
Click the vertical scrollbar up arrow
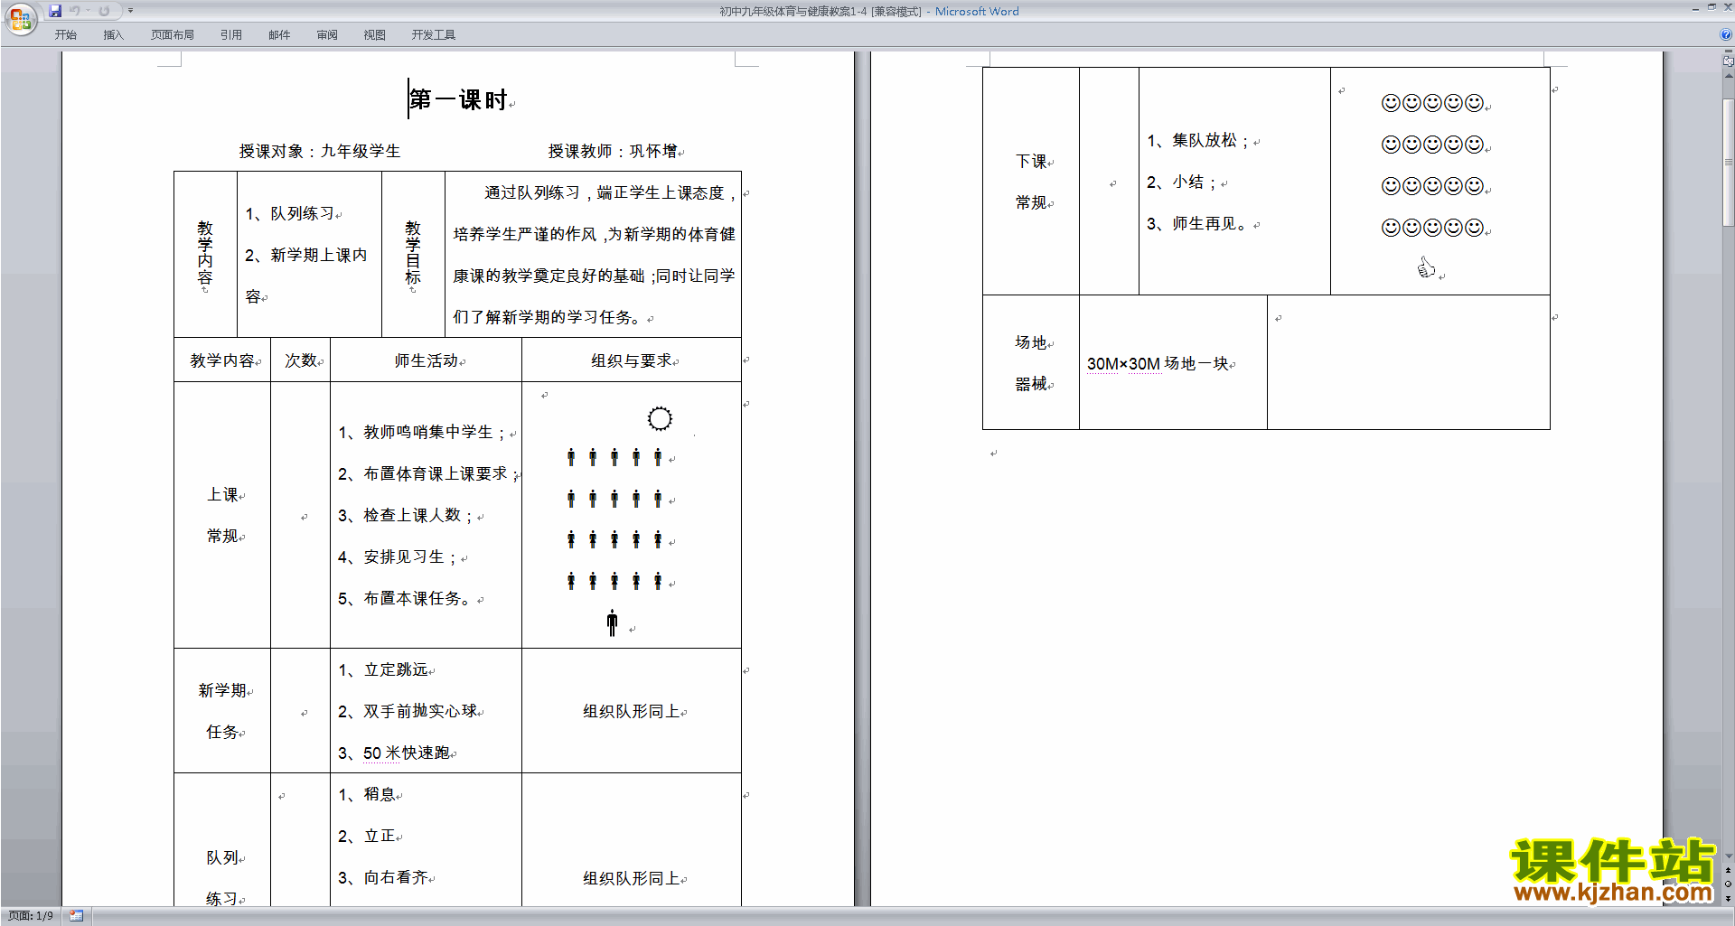1728,76
